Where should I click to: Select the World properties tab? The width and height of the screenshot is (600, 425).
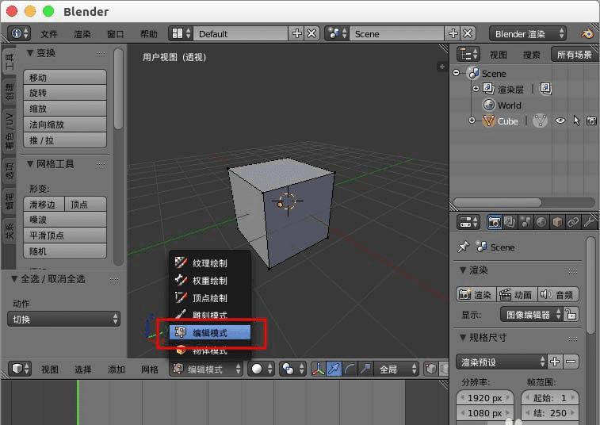coord(541,222)
